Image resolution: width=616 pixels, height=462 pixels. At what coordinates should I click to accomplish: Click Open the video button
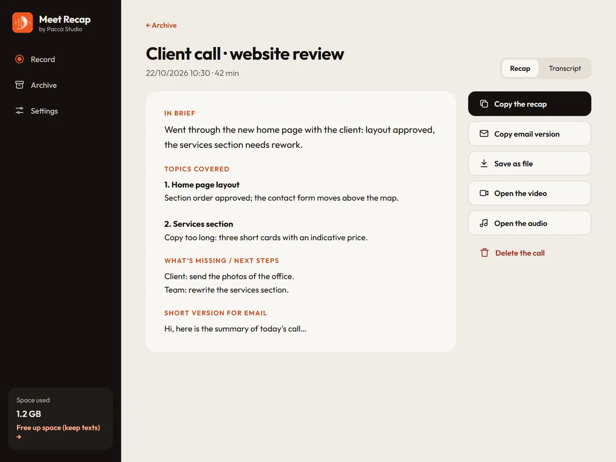[x=530, y=193]
